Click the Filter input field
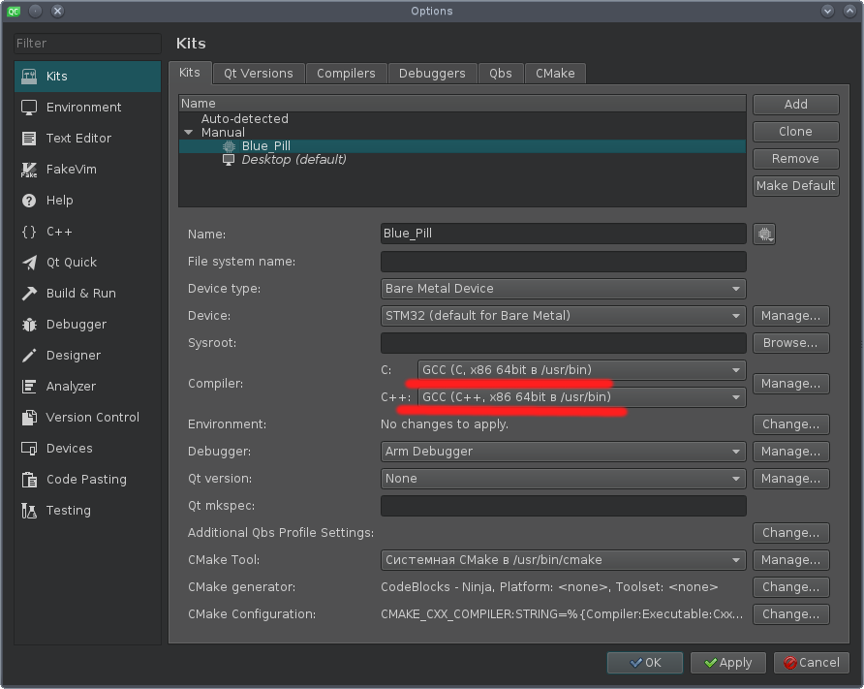This screenshot has height=689, width=864. [86, 43]
